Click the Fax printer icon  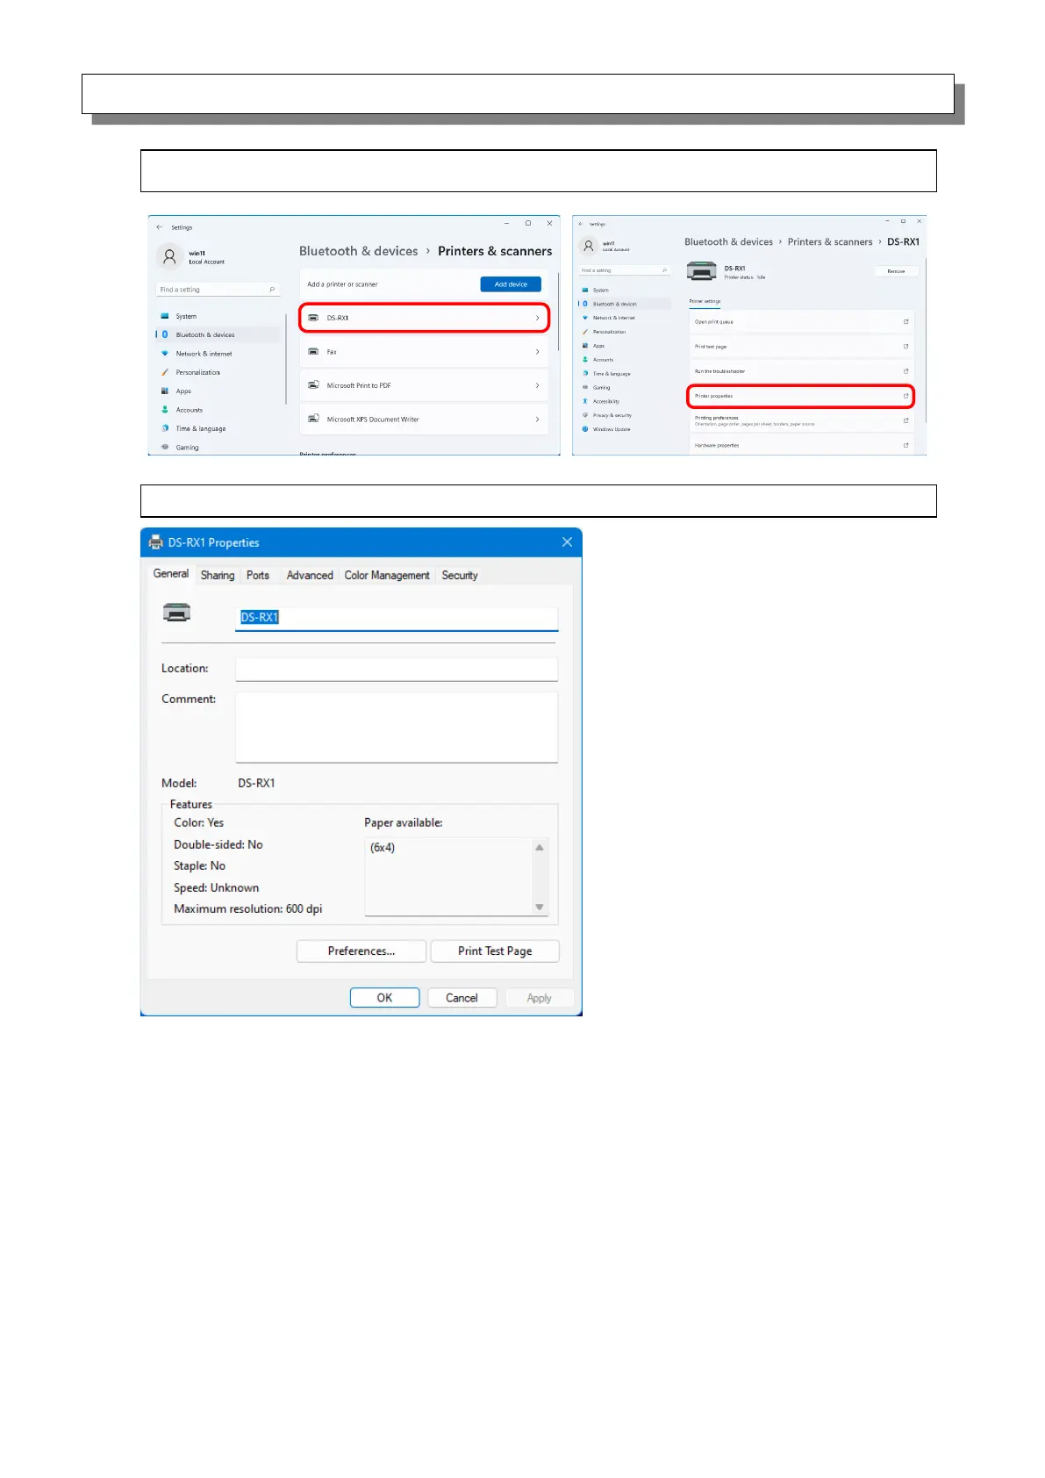[313, 352]
